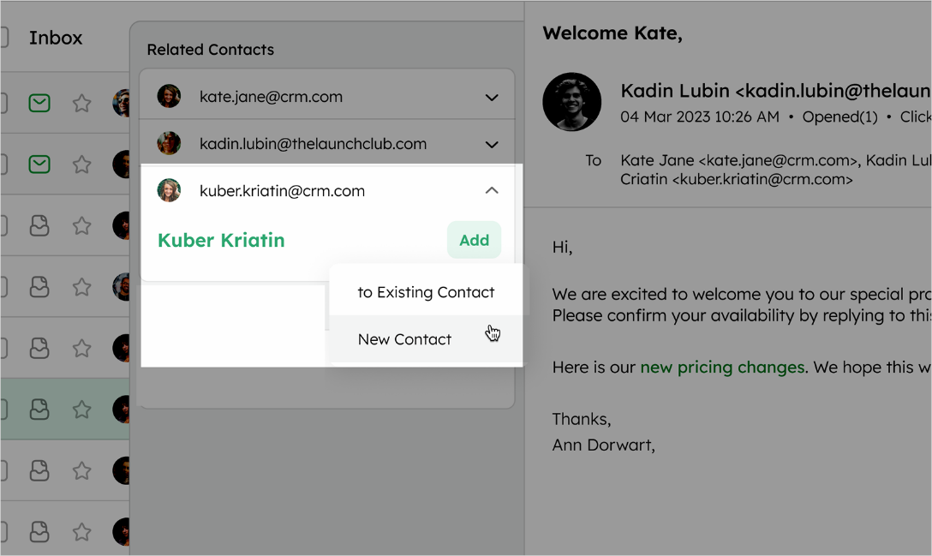This screenshot has height=556, width=932.
Task: Click the star icon in the fourth inbox row
Action: (x=81, y=287)
